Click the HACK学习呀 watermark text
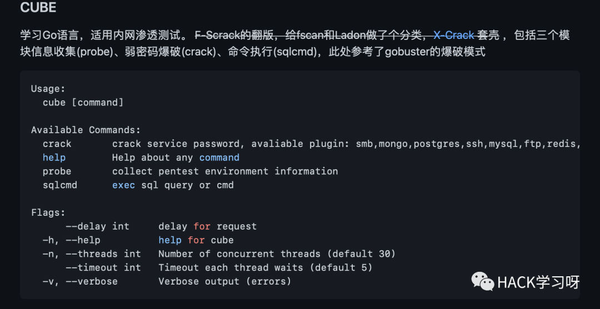Viewport: 600px width, 309px height. point(538,282)
